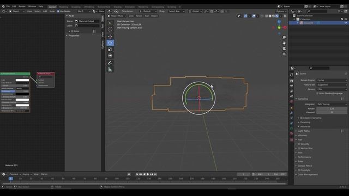The height and width of the screenshot is (196, 349).
Task: Click the Volume Color white swatch
Action: pos(22,80)
